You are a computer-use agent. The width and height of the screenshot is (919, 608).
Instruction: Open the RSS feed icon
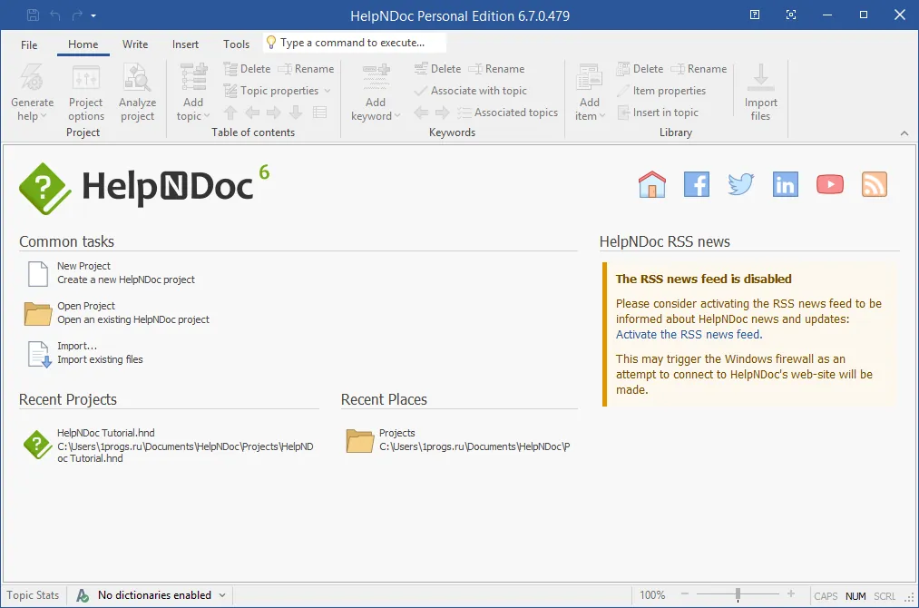[874, 185]
